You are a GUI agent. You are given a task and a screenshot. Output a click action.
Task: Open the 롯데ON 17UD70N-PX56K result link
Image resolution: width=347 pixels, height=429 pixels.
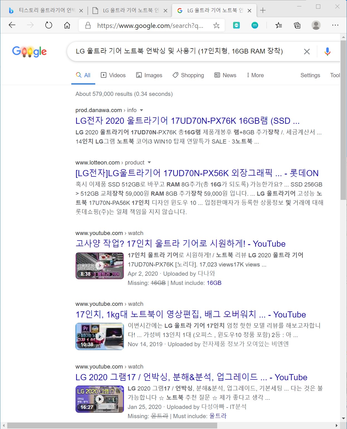pos(197,173)
